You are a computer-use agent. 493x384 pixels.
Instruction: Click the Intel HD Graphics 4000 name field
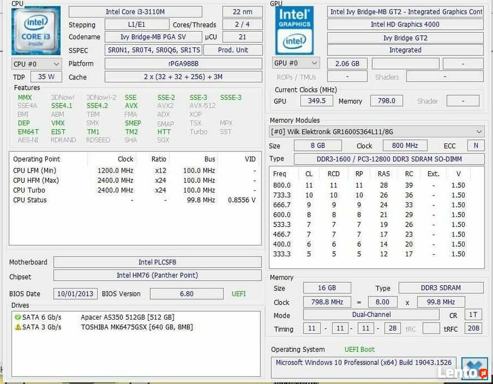(x=405, y=24)
